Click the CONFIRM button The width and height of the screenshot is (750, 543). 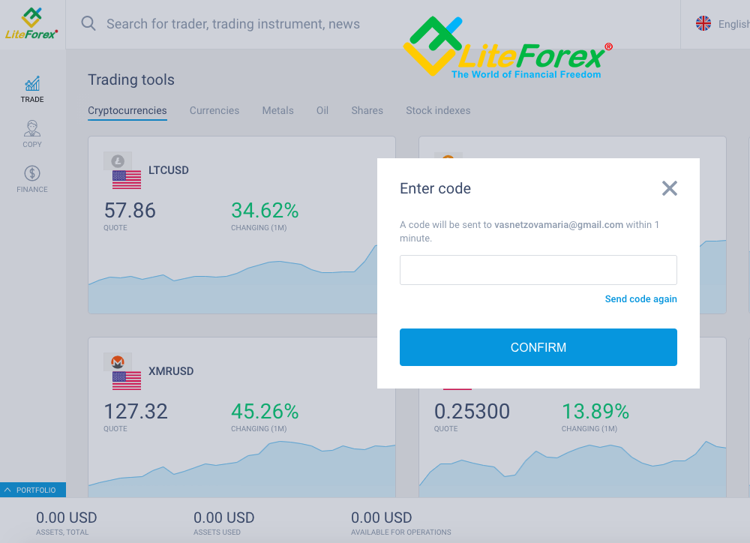coord(538,347)
